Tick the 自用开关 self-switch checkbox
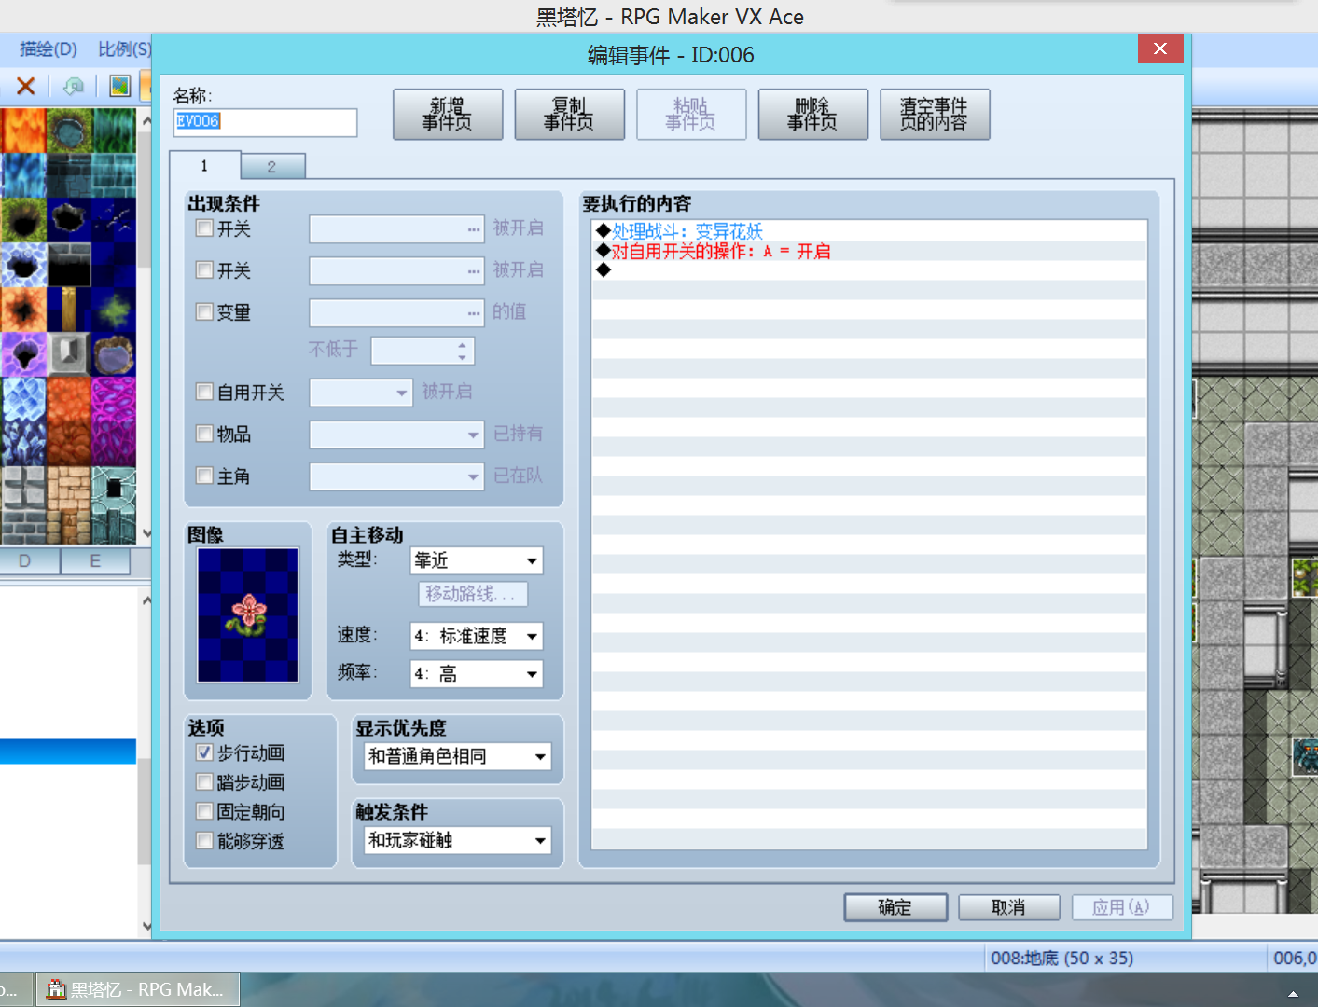 pyautogui.click(x=204, y=393)
